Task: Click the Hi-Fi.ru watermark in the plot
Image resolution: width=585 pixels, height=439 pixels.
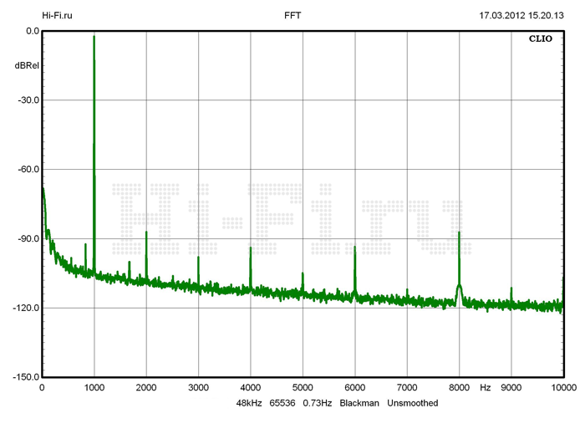Action: point(288,219)
